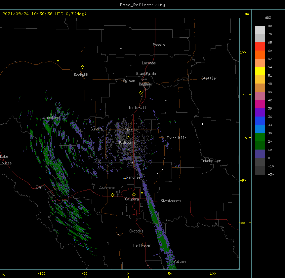Viewport: 285px width, 278px height.
Task: Click the Banff town label
Action: [41, 187]
